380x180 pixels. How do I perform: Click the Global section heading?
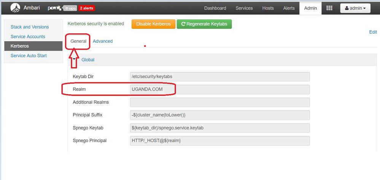coord(88,59)
